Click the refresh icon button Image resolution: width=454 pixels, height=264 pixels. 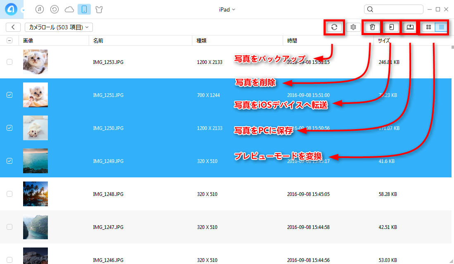pos(334,27)
